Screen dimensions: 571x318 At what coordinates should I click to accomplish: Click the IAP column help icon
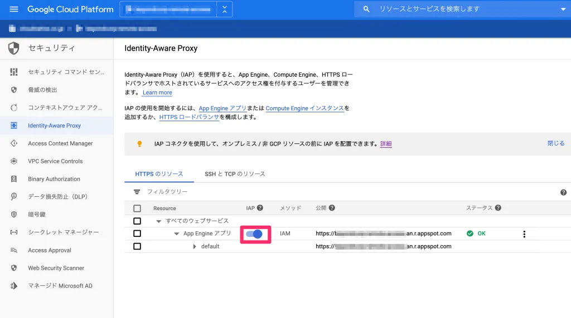pos(260,207)
